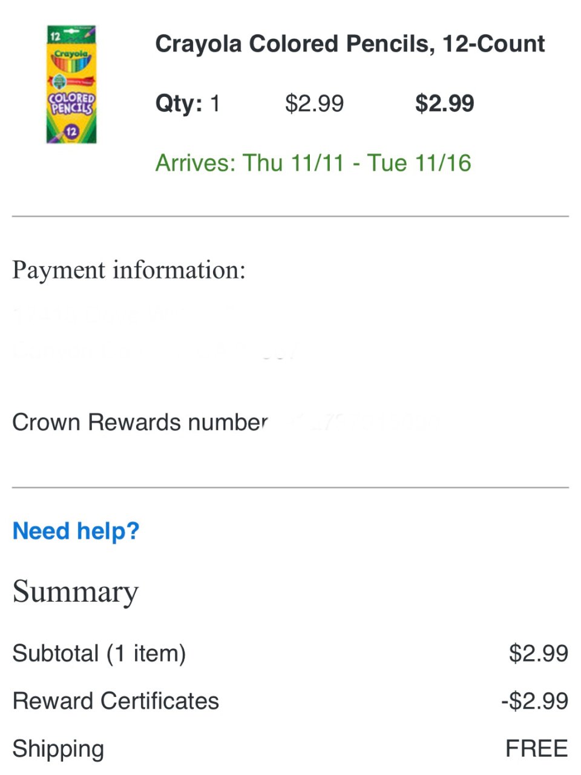
Task: Click the bold $2.99 item total
Action: pyautogui.click(x=444, y=104)
